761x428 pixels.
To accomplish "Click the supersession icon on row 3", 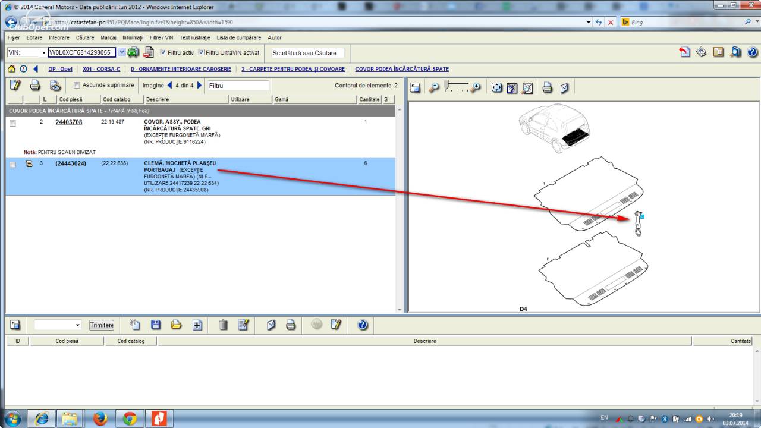I will 29,163.
